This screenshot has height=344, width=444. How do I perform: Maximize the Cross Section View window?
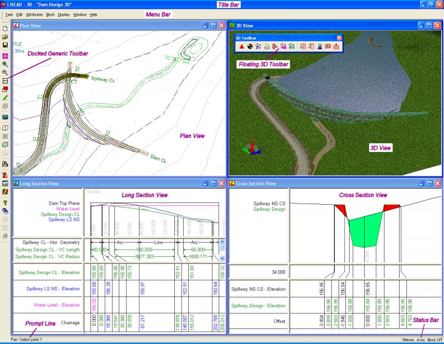click(x=429, y=183)
